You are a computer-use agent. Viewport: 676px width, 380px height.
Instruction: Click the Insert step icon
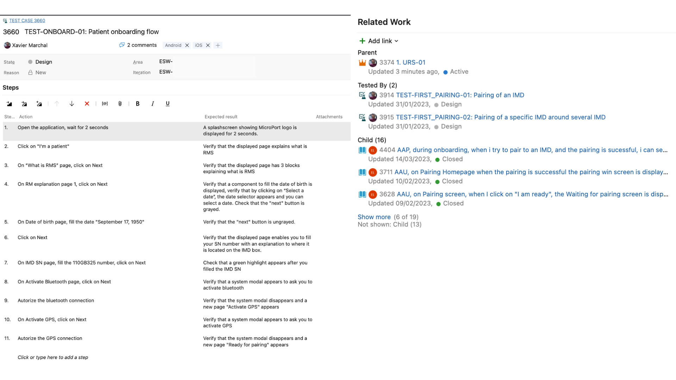[x=10, y=104]
